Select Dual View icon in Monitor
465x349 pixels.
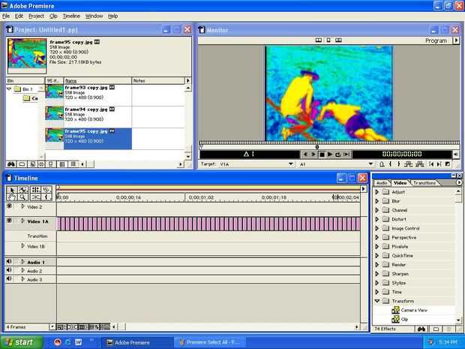point(319,40)
